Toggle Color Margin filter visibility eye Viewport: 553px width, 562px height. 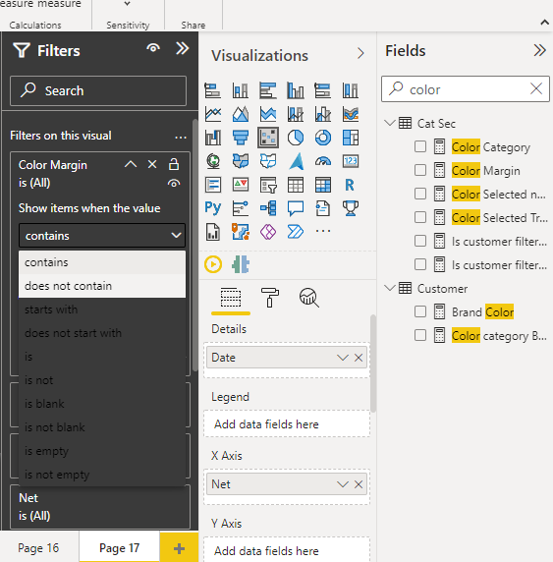(174, 184)
